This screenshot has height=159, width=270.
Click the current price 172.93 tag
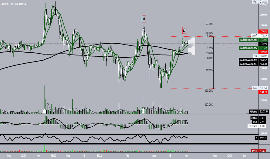click(x=263, y=44)
